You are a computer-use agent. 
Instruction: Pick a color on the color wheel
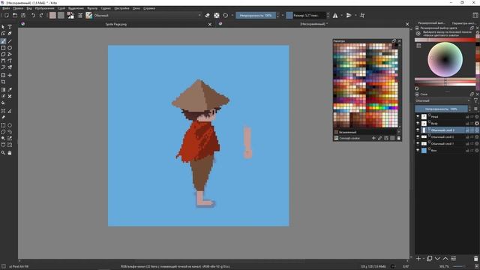pos(445,60)
